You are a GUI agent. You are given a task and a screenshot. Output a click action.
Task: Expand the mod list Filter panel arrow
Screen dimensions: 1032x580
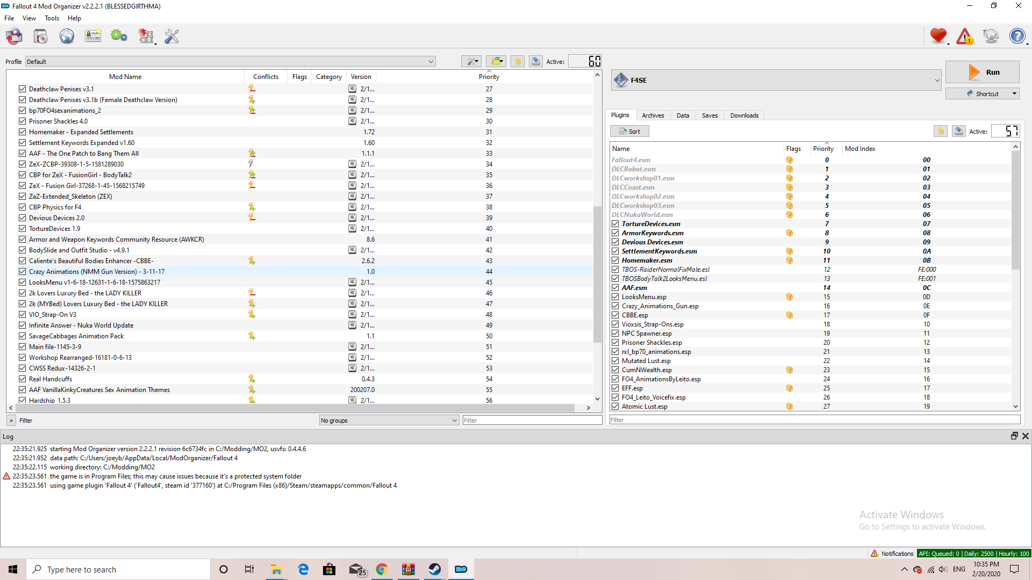11,421
